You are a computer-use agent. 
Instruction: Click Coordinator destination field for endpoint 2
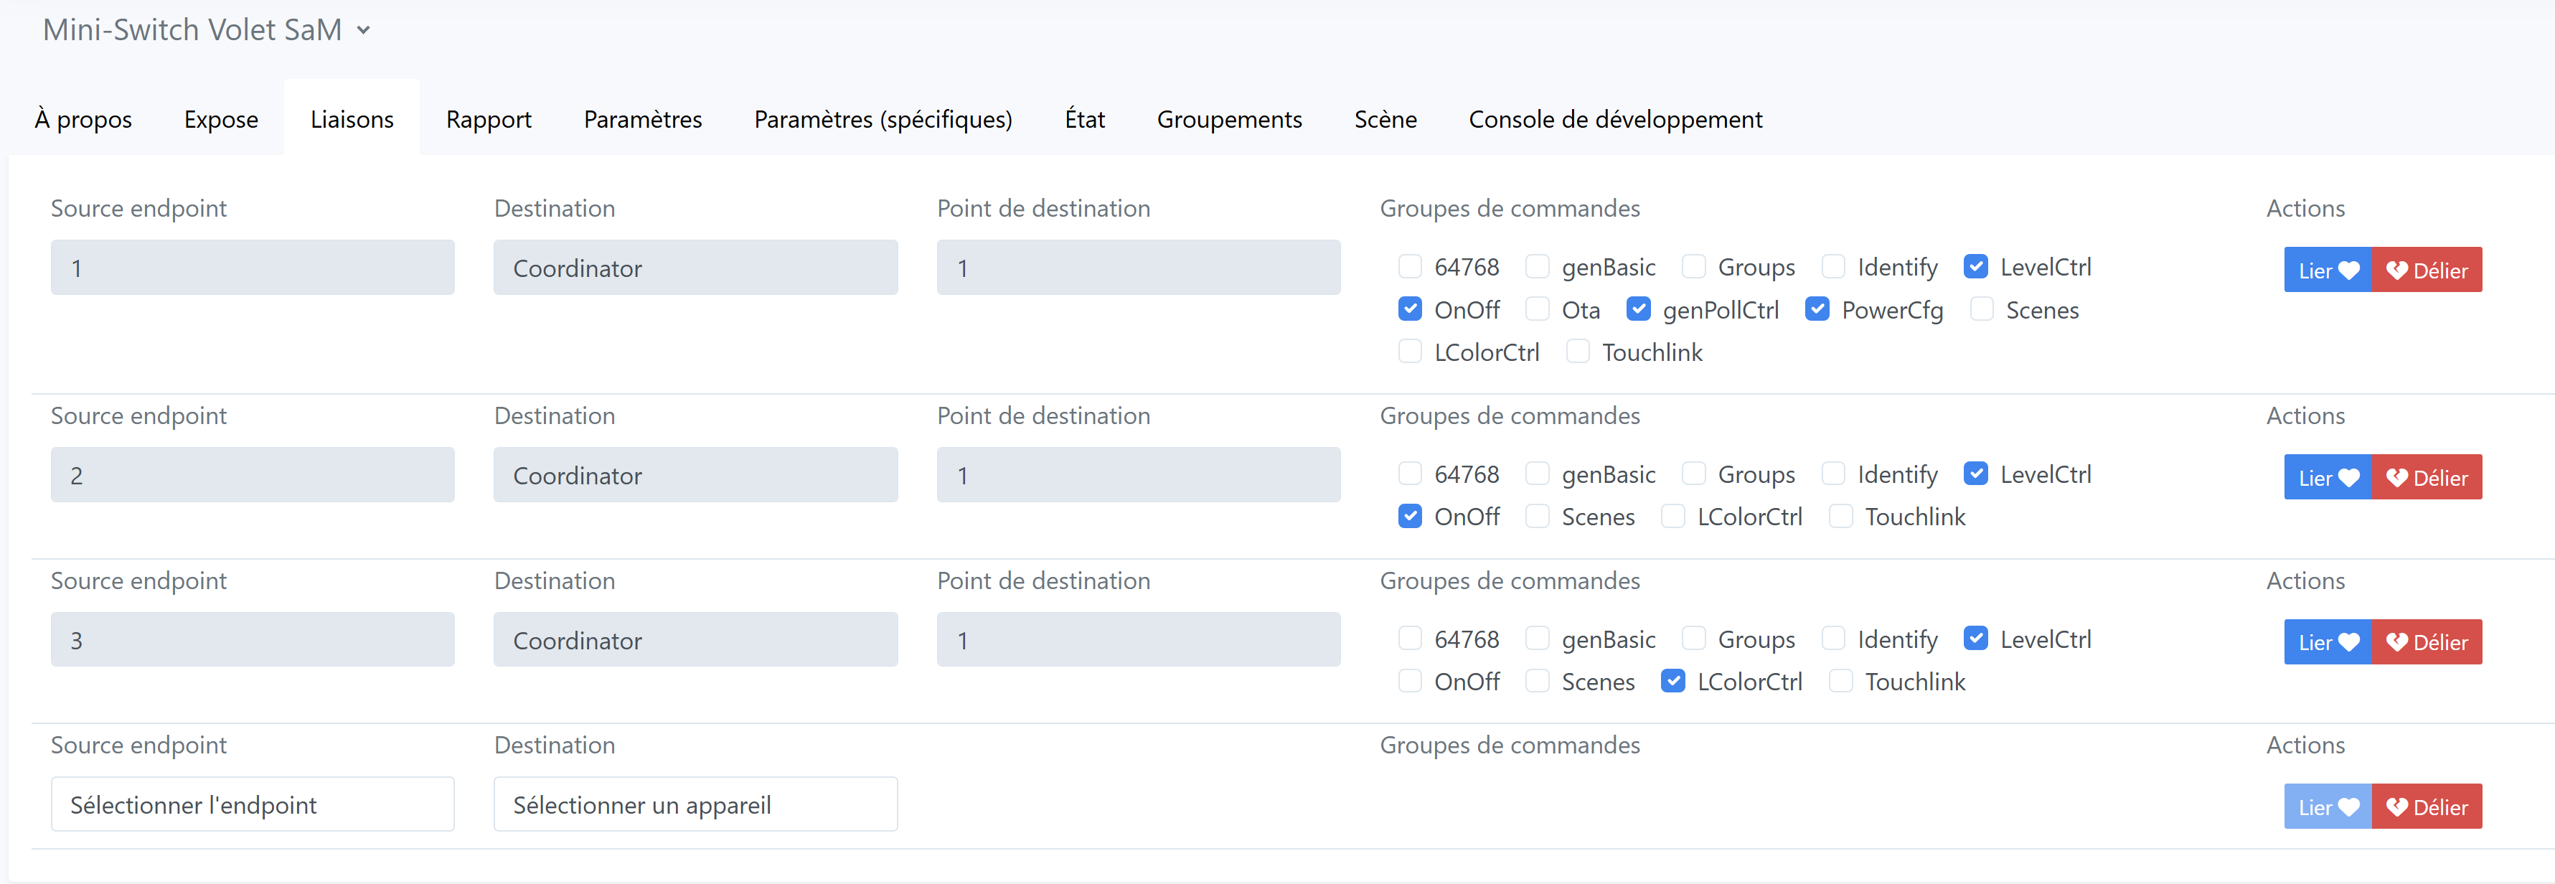(695, 474)
